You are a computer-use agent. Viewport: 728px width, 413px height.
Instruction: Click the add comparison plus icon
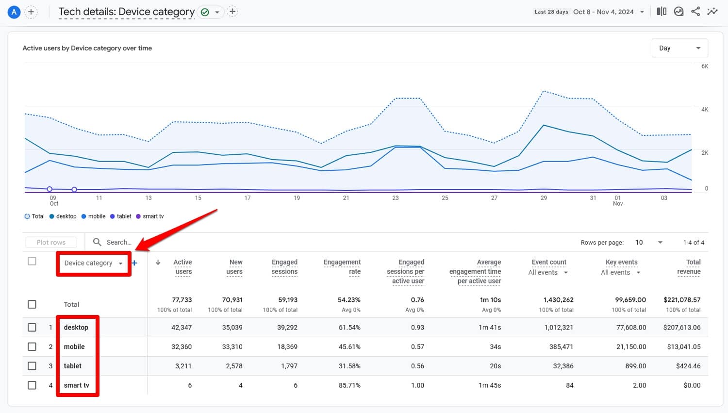[x=31, y=12]
